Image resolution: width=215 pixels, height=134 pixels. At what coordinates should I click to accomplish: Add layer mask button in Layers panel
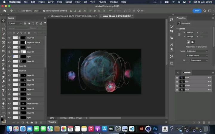pos(23,123)
